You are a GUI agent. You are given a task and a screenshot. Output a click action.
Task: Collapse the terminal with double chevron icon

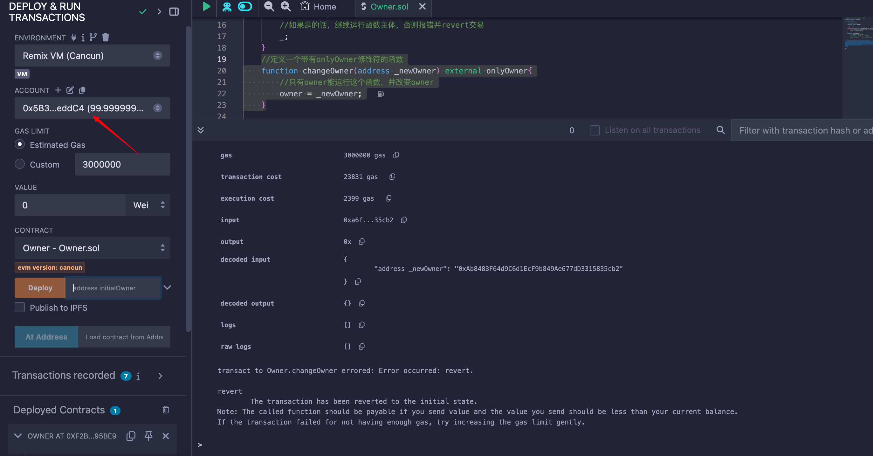(201, 130)
